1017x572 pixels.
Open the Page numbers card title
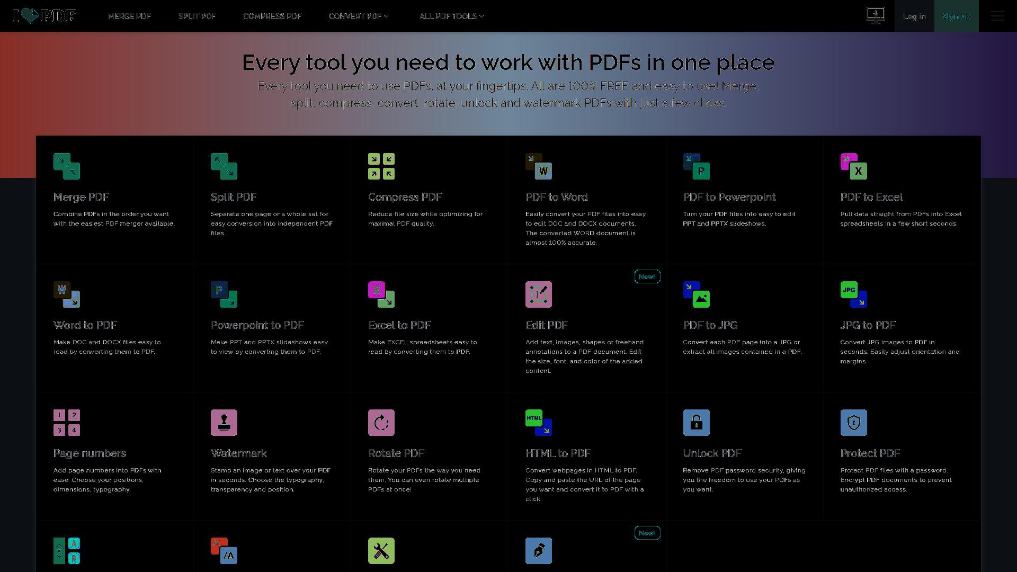point(90,453)
